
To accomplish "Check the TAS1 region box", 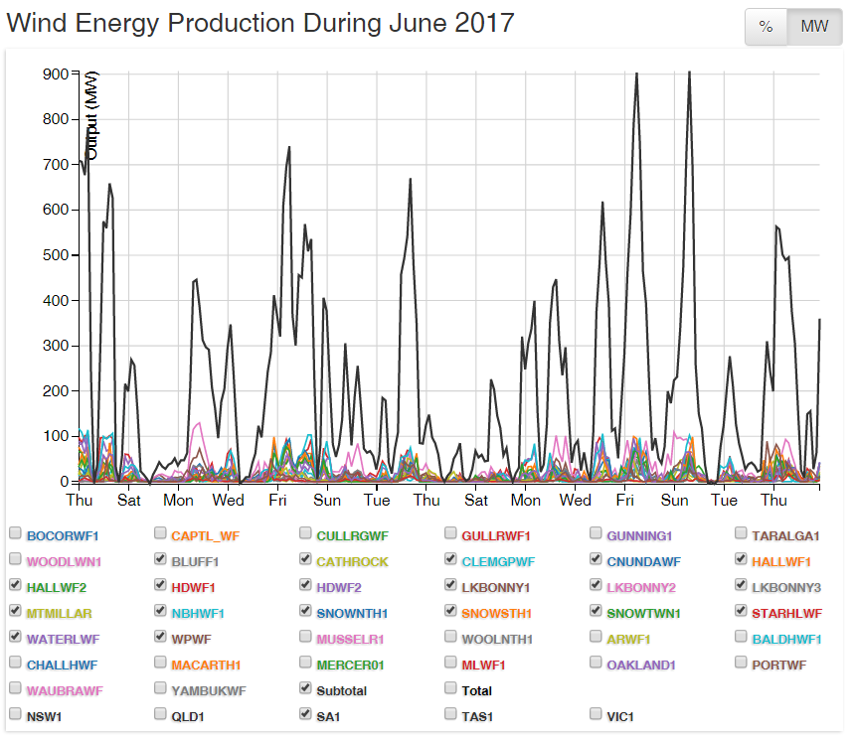I will tap(451, 714).
